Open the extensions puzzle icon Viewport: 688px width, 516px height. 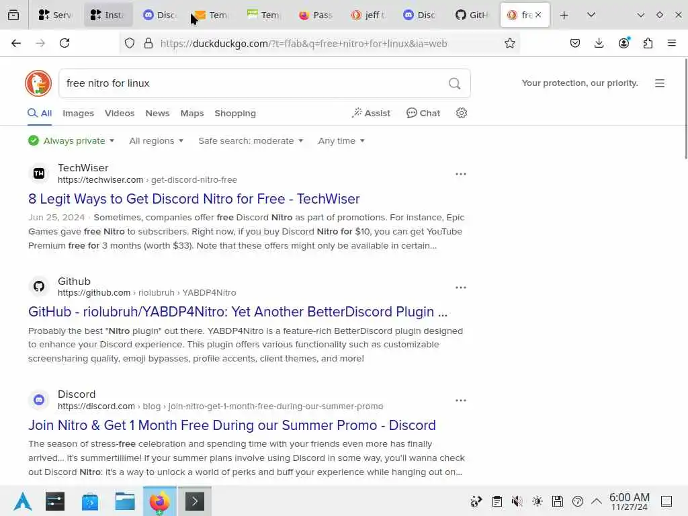(x=648, y=43)
